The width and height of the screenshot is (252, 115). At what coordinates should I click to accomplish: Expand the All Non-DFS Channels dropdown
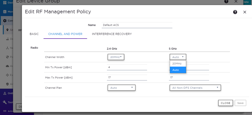pyautogui.click(x=195, y=88)
